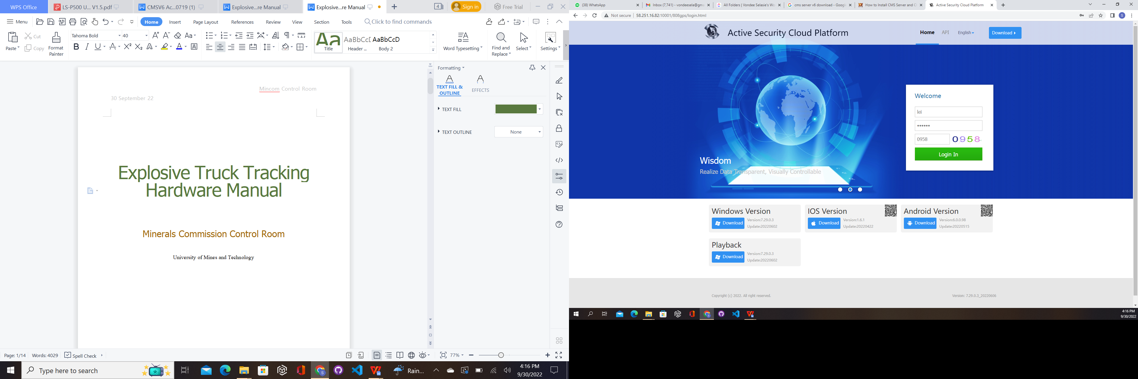Click the green TEXT FILL color swatch

[516, 109]
